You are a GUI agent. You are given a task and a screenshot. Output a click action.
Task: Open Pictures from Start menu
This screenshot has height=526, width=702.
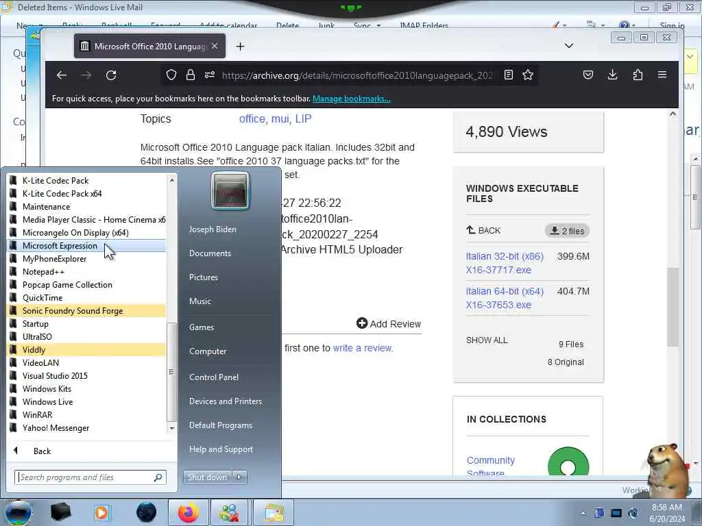[x=203, y=277]
